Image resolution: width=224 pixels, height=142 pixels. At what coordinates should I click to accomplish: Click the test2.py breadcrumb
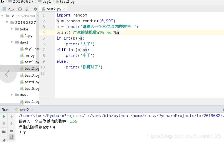click(x=65, y=2)
